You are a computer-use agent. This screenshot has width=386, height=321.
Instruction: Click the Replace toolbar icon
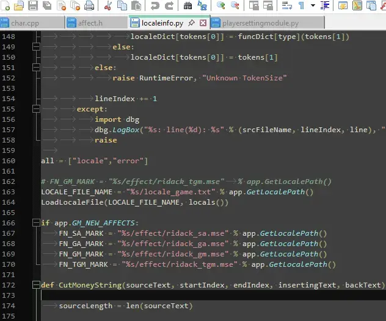pos(201,5)
